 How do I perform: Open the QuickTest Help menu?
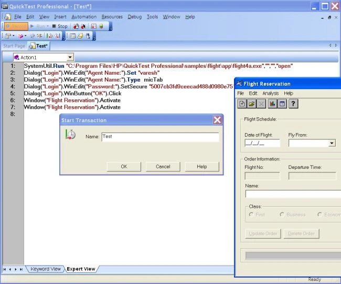pyautogui.click(x=190, y=17)
